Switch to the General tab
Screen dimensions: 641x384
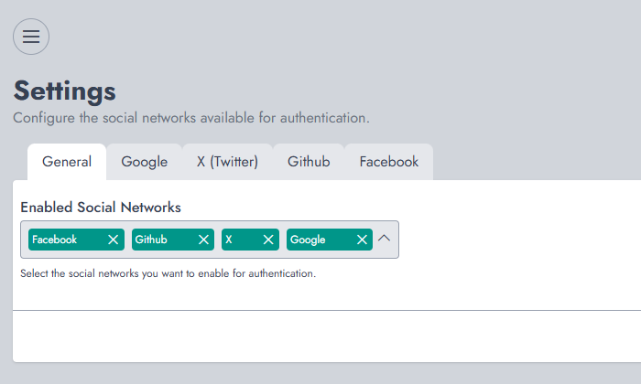point(67,162)
